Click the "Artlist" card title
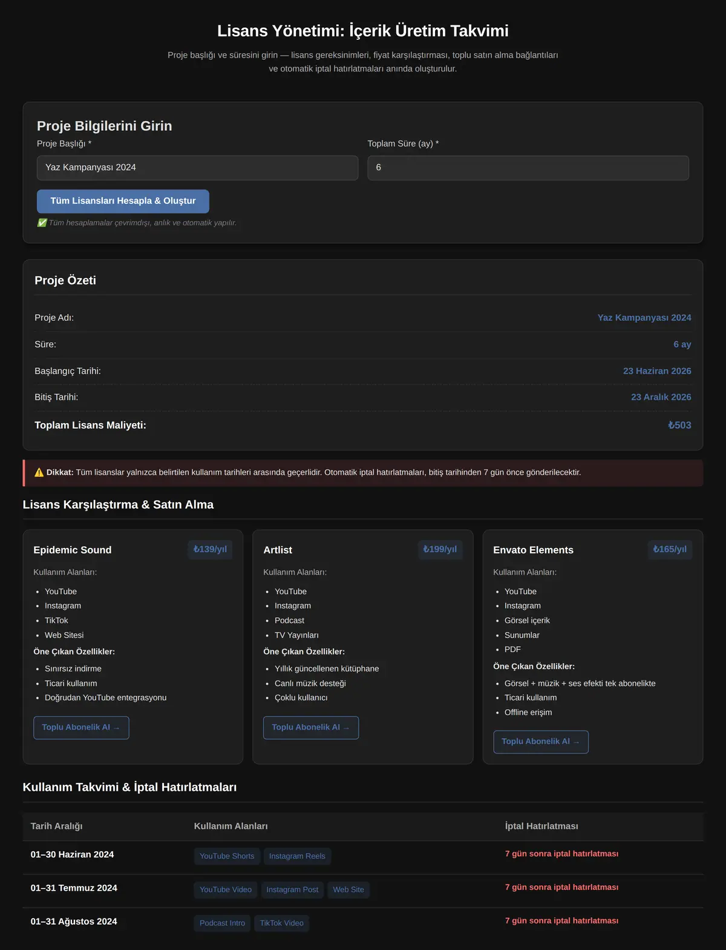The height and width of the screenshot is (950, 726). pos(278,550)
